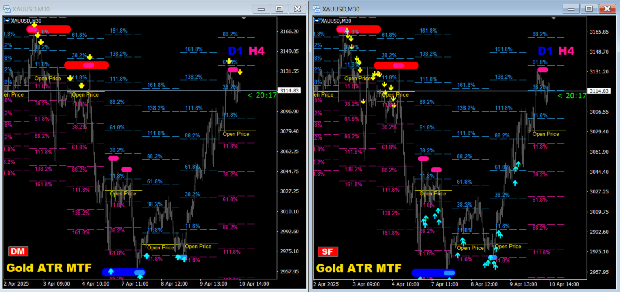This screenshot has height=292, width=620.
Task: Click the 2 Apr 2025 date in the left chart
Action: (16, 284)
